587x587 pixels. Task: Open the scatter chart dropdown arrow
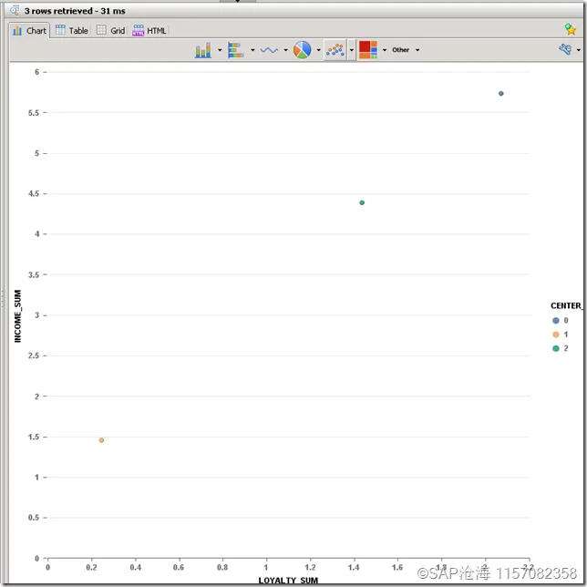click(x=352, y=50)
